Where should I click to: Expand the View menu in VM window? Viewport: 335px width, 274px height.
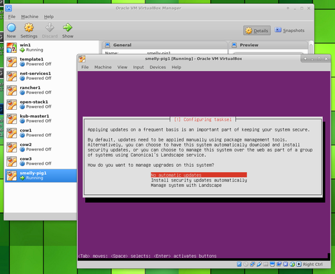pyautogui.click(x=123, y=67)
